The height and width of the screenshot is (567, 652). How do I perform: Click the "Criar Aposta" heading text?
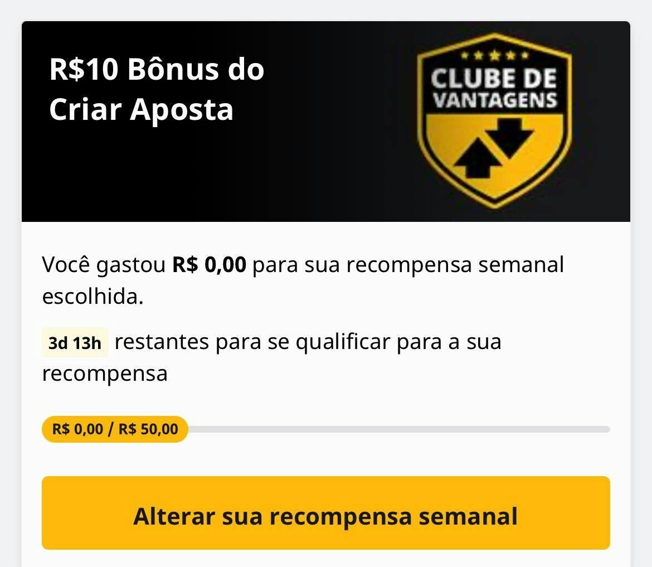pyautogui.click(x=141, y=109)
